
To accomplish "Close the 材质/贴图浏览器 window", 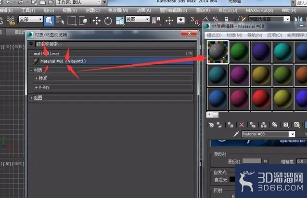I will pyautogui.click(x=189, y=34).
